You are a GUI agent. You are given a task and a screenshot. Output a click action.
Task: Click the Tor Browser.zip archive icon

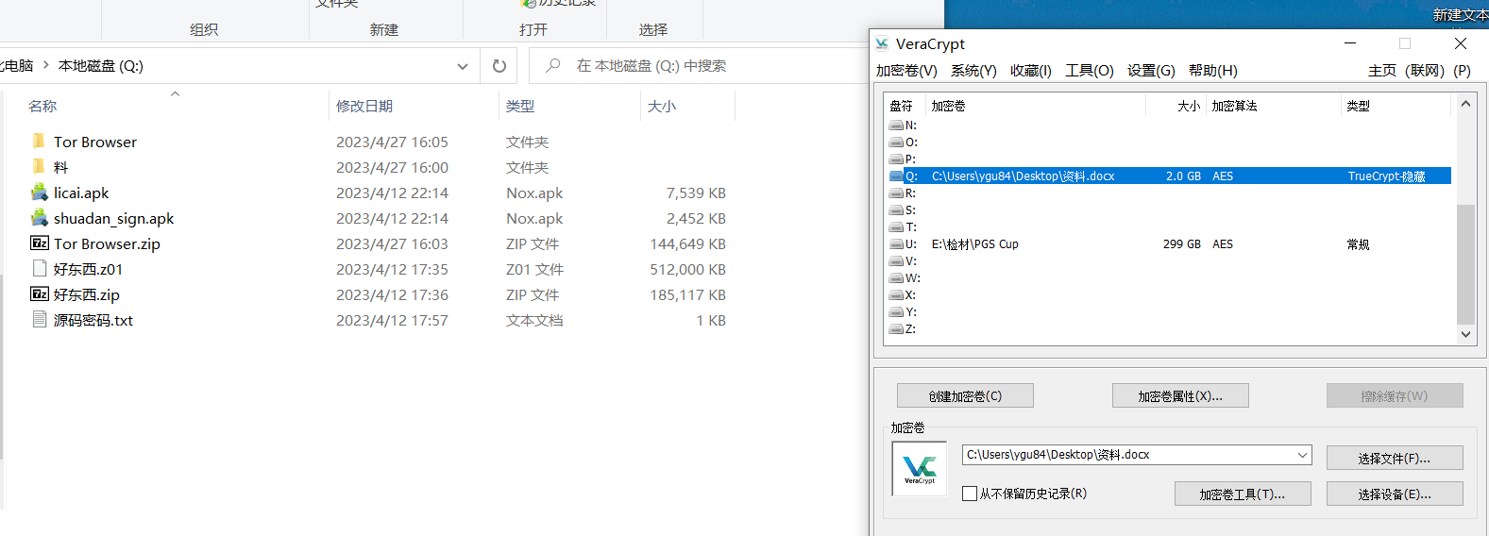pos(39,243)
